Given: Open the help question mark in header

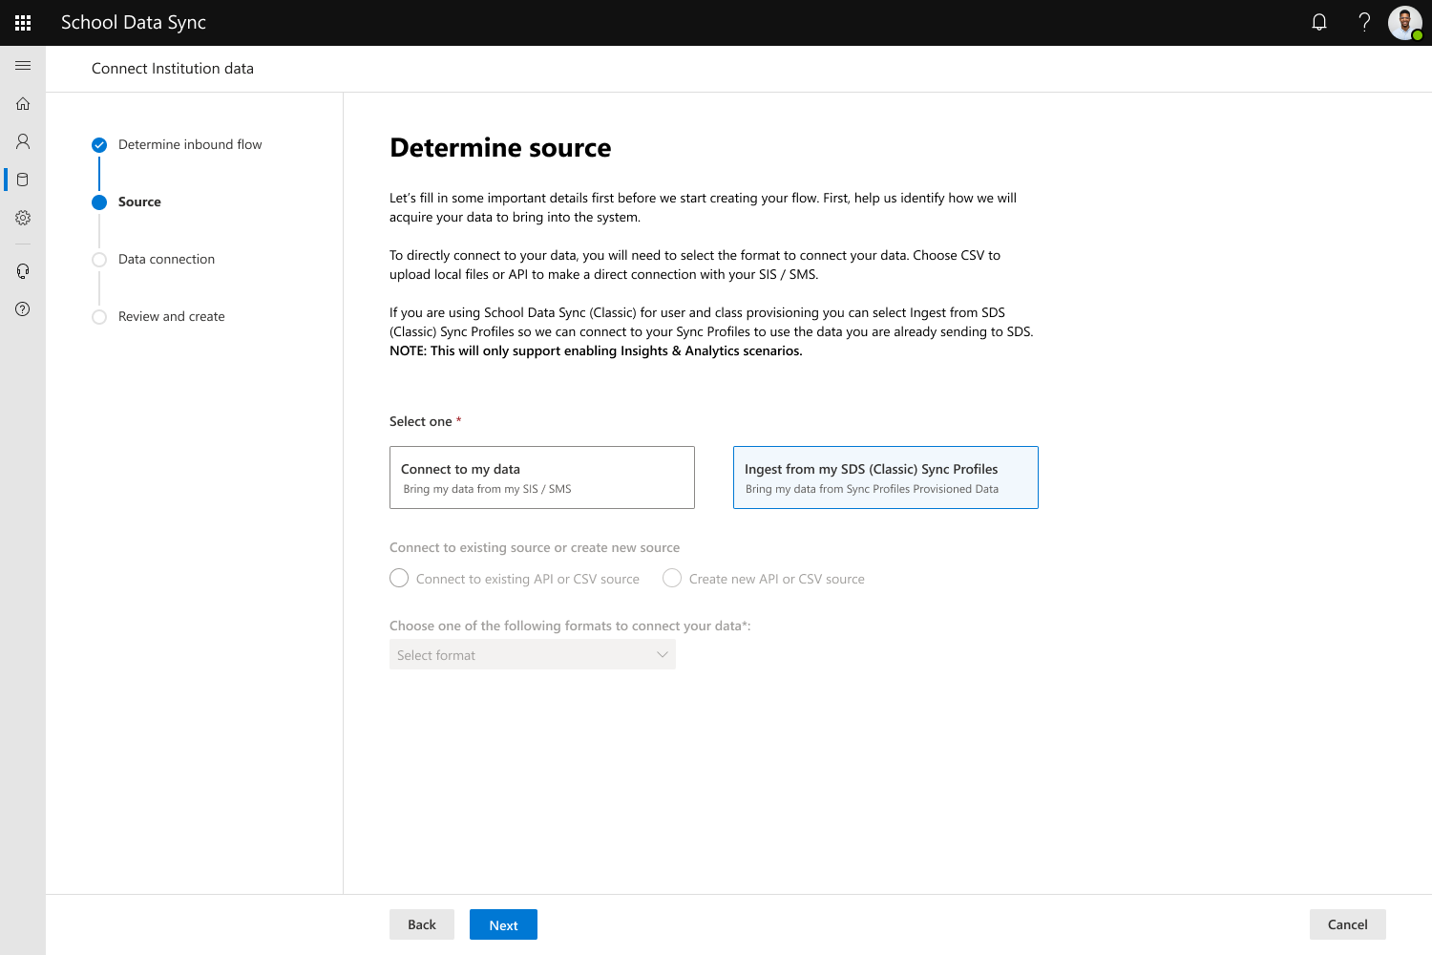Looking at the screenshot, I should coord(1364,23).
